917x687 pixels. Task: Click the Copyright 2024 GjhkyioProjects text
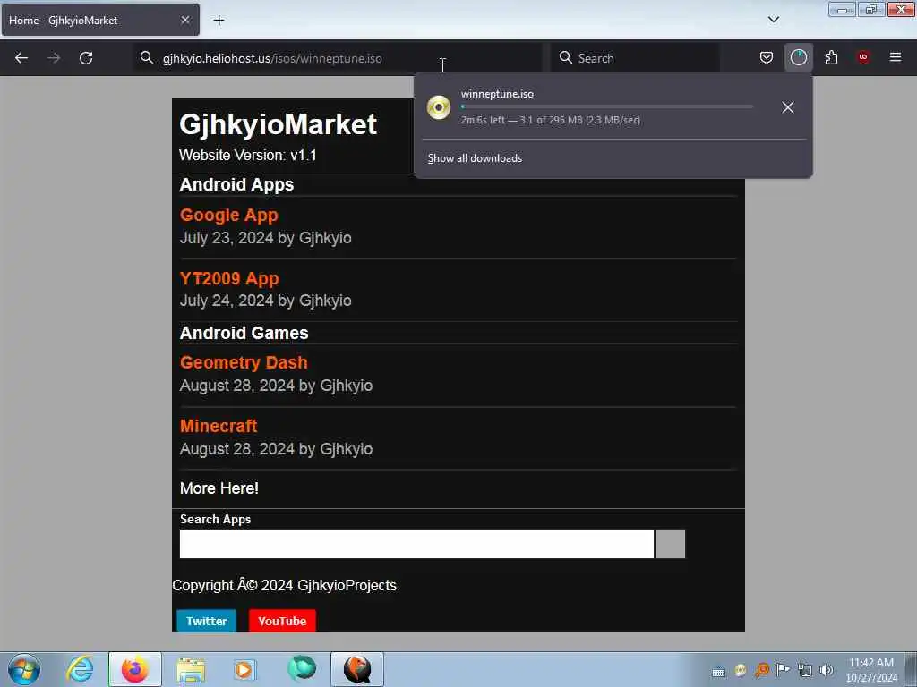pos(284,585)
